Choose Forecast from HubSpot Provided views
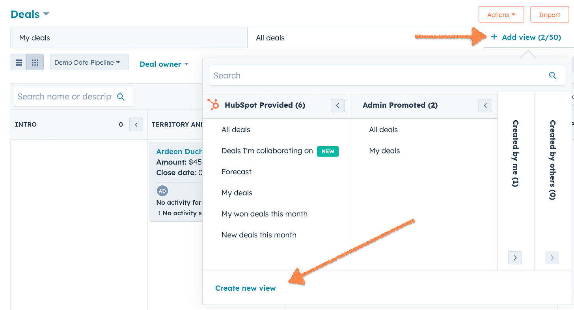The height and width of the screenshot is (310, 574). coord(237,172)
